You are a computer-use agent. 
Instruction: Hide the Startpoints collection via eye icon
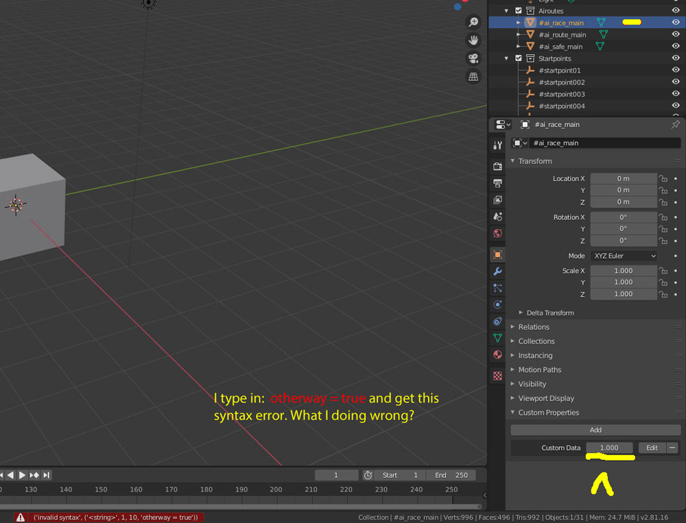tap(676, 58)
